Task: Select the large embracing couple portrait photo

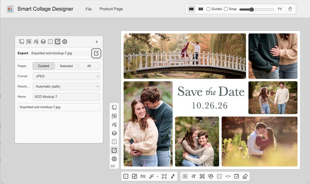Action: tap(148, 124)
